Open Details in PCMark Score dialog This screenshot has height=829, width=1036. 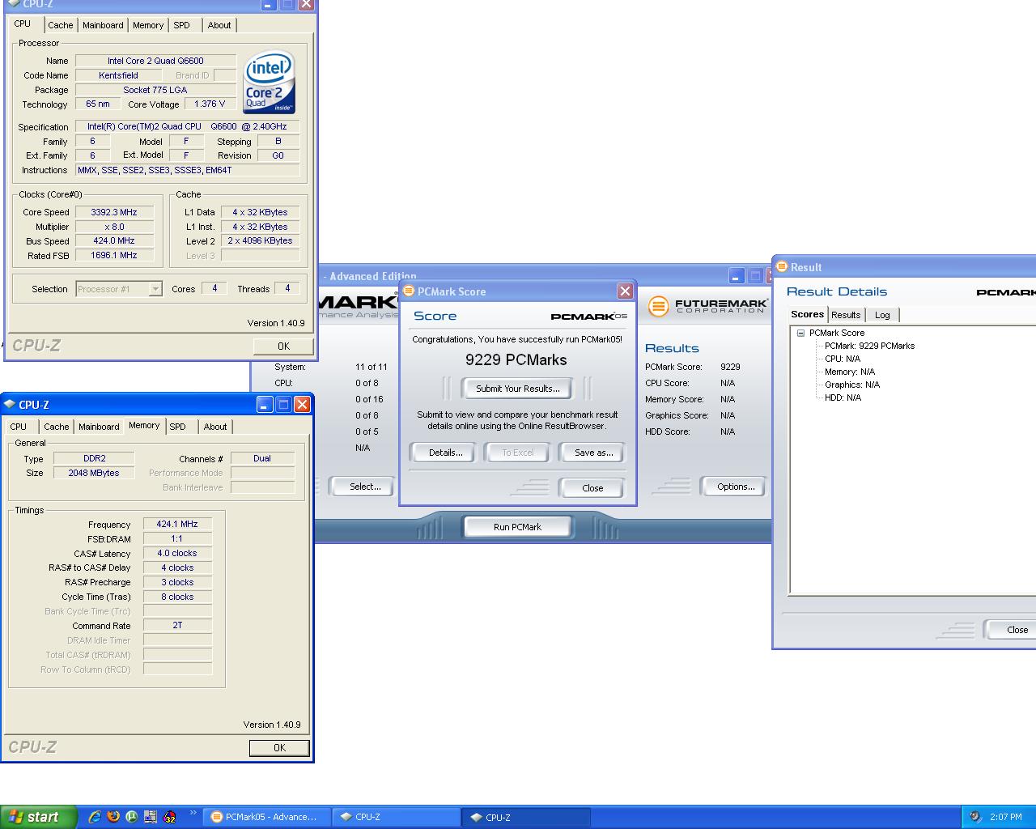[445, 453]
